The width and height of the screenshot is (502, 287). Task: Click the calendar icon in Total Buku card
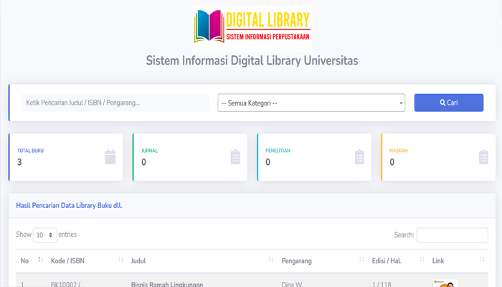click(x=110, y=156)
